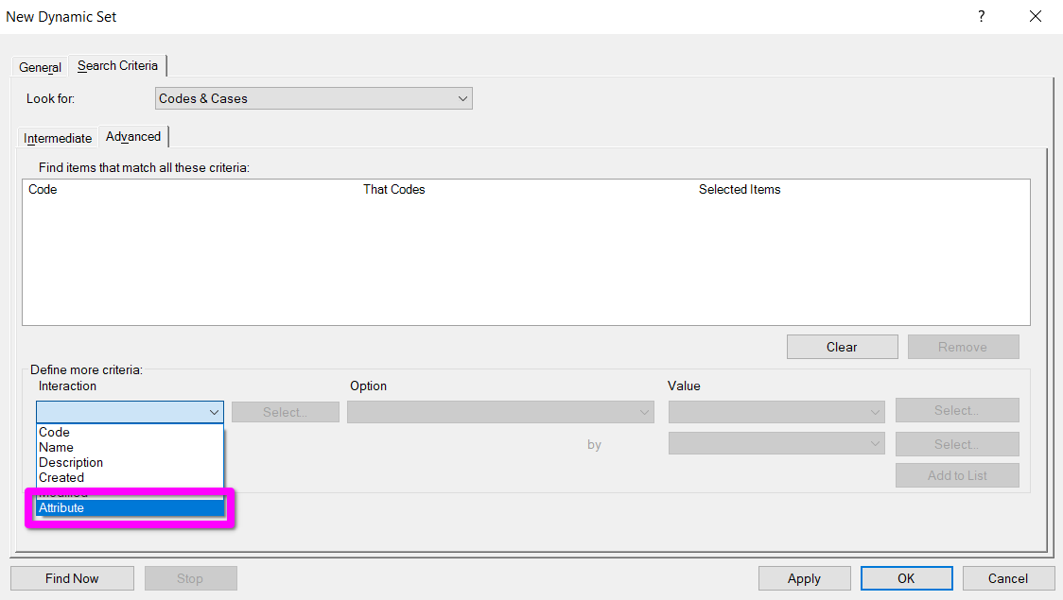Choose Created in the Interaction list
The image size is (1063, 600).
tap(61, 477)
